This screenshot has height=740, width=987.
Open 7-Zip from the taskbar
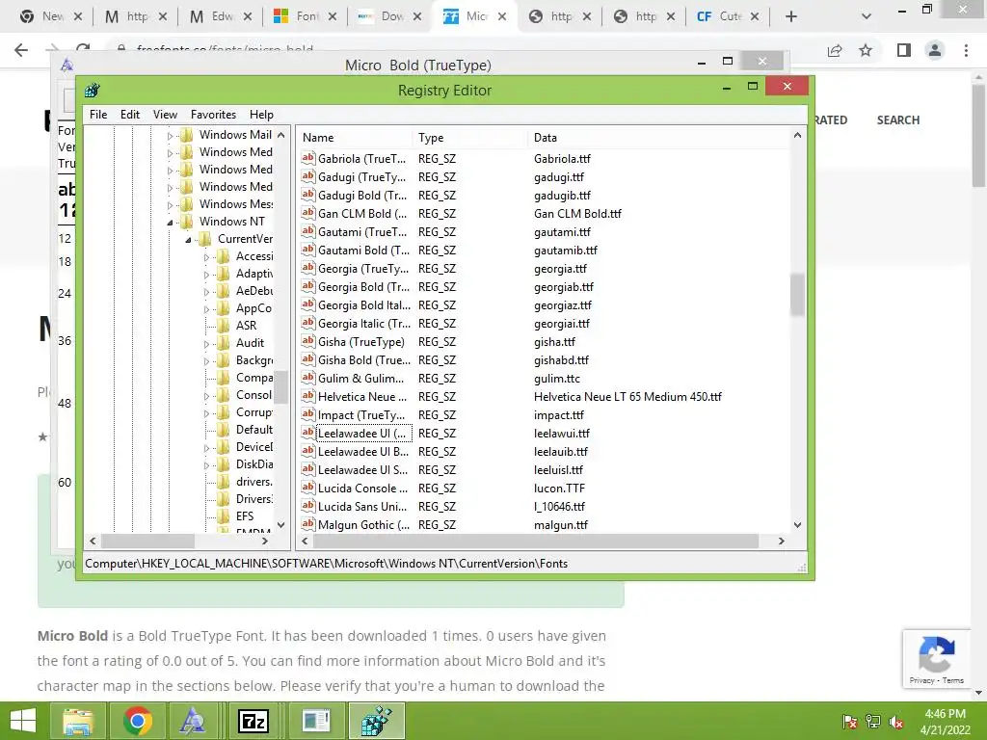click(x=253, y=721)
